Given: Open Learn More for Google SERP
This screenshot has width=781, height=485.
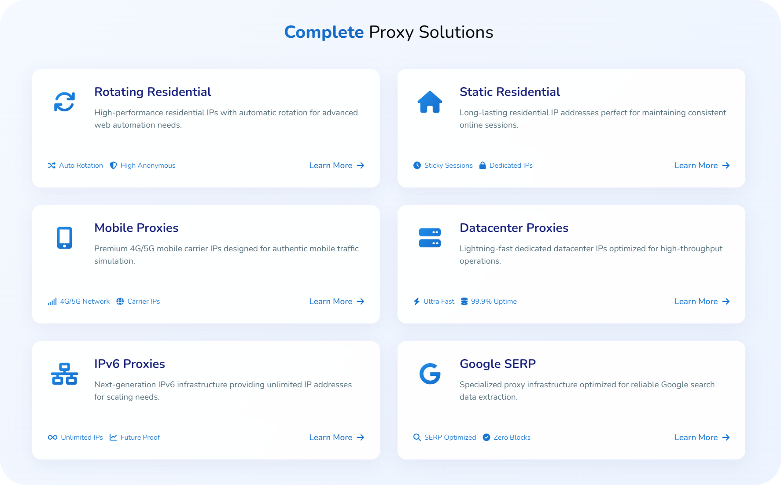Looking at the screenshot, I should (x=702, y=437).
